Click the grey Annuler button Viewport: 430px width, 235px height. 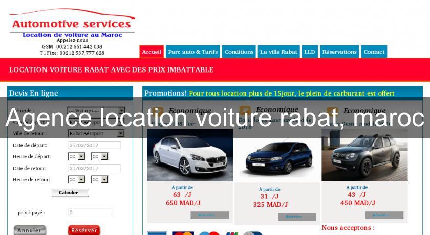click(30, 230)
